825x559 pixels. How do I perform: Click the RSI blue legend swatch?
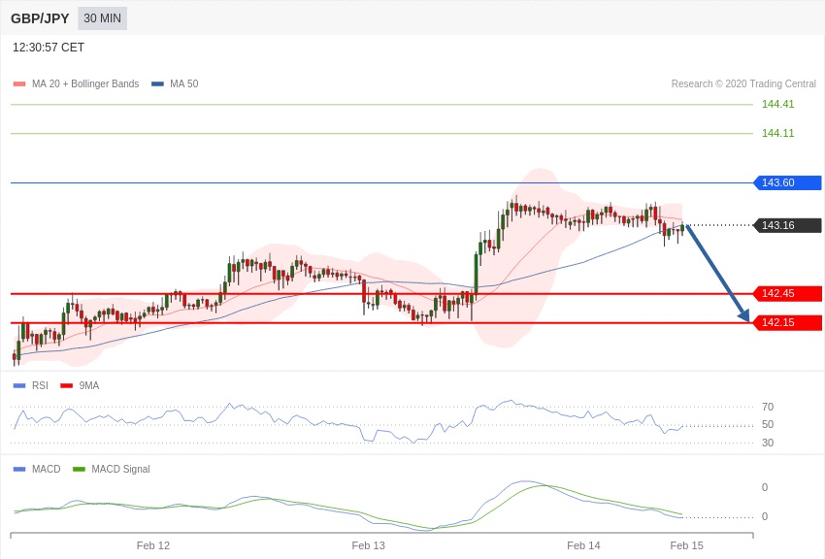(19, 386)
